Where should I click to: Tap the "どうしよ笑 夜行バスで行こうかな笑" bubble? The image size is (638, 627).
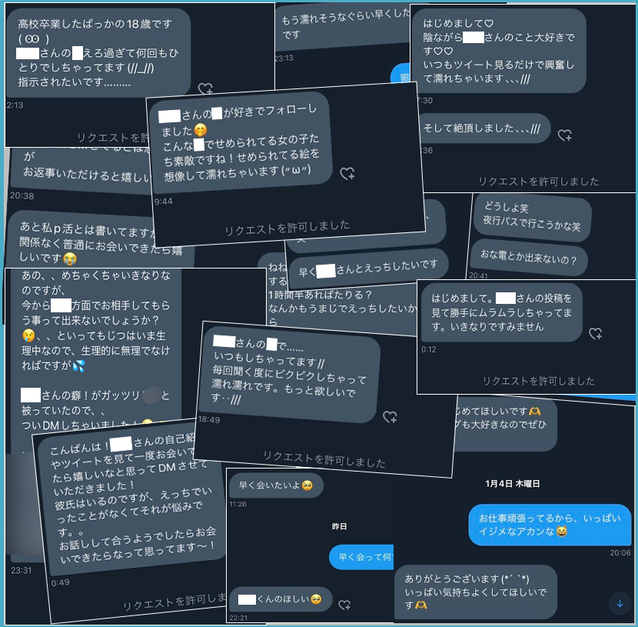532,218
